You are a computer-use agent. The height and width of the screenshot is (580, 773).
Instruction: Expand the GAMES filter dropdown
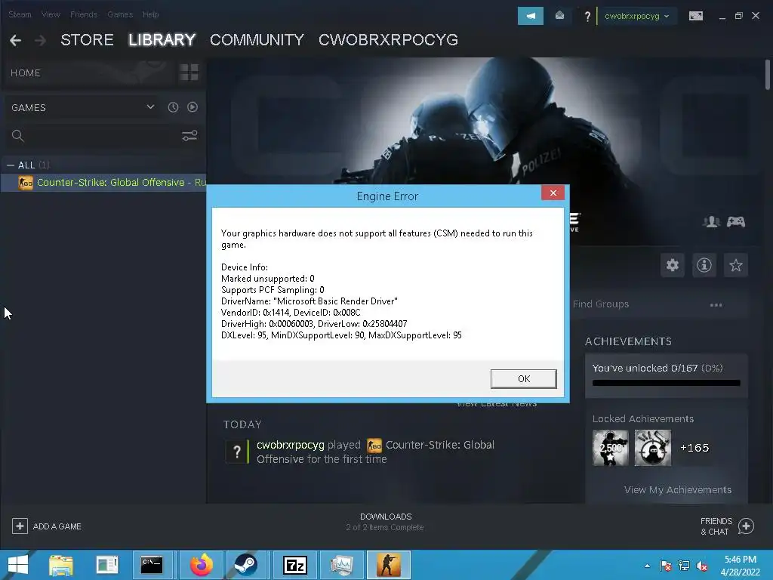[x=150, y=107]
